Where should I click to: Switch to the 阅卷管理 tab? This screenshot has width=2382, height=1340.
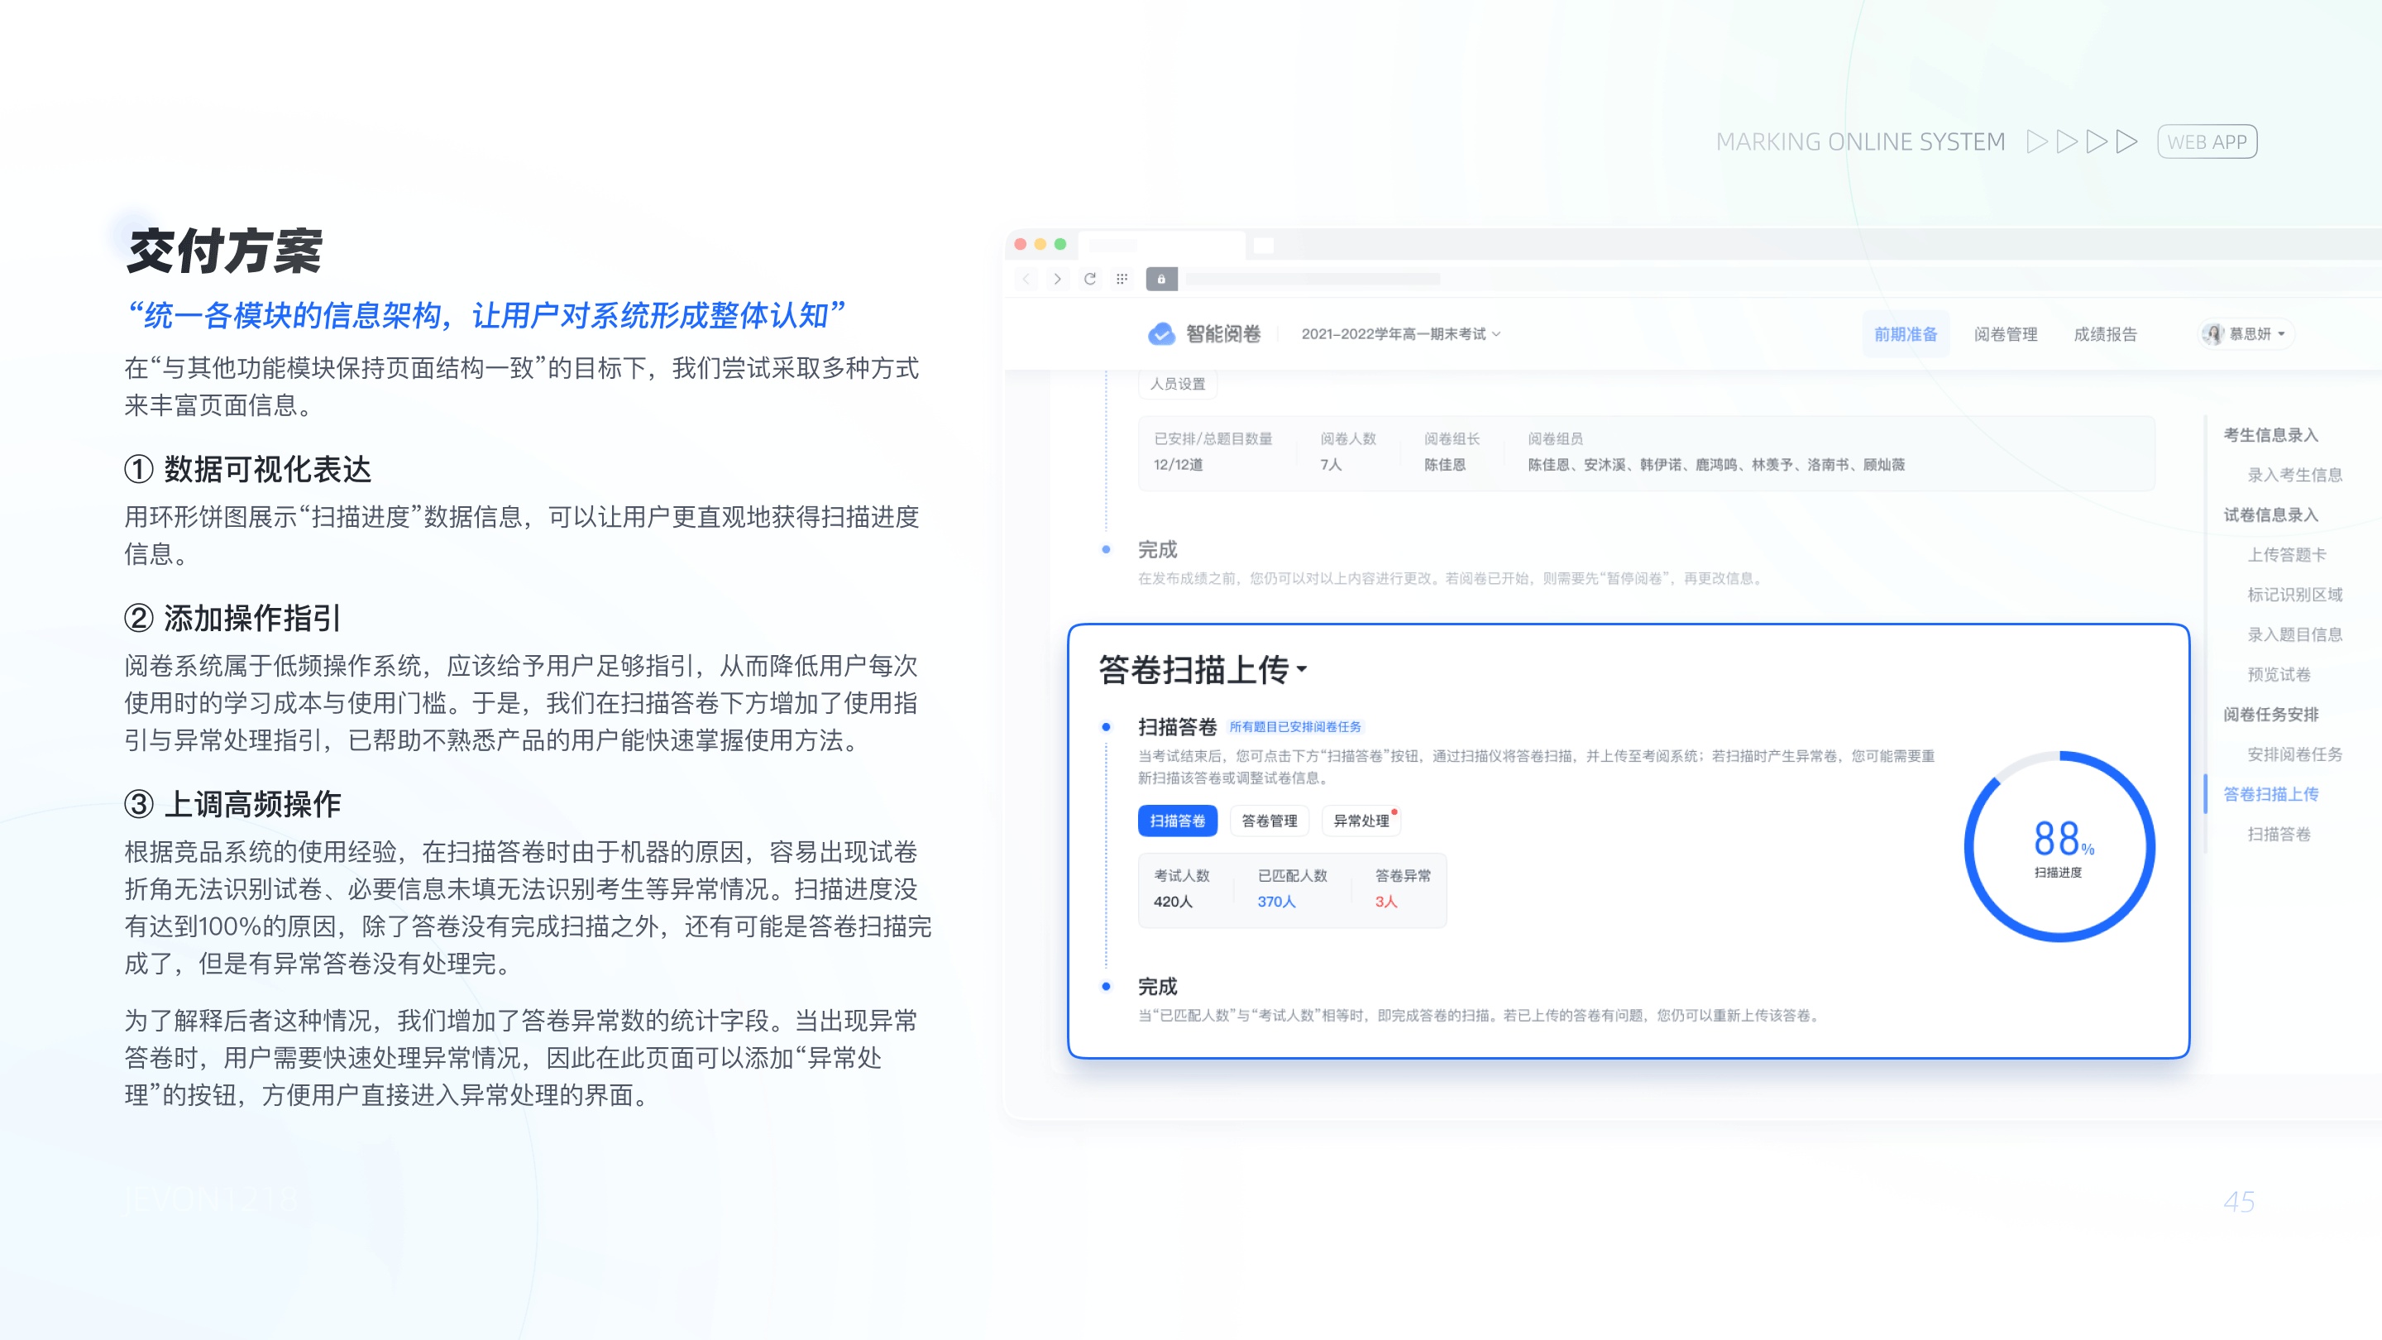tap(2005, 334)
